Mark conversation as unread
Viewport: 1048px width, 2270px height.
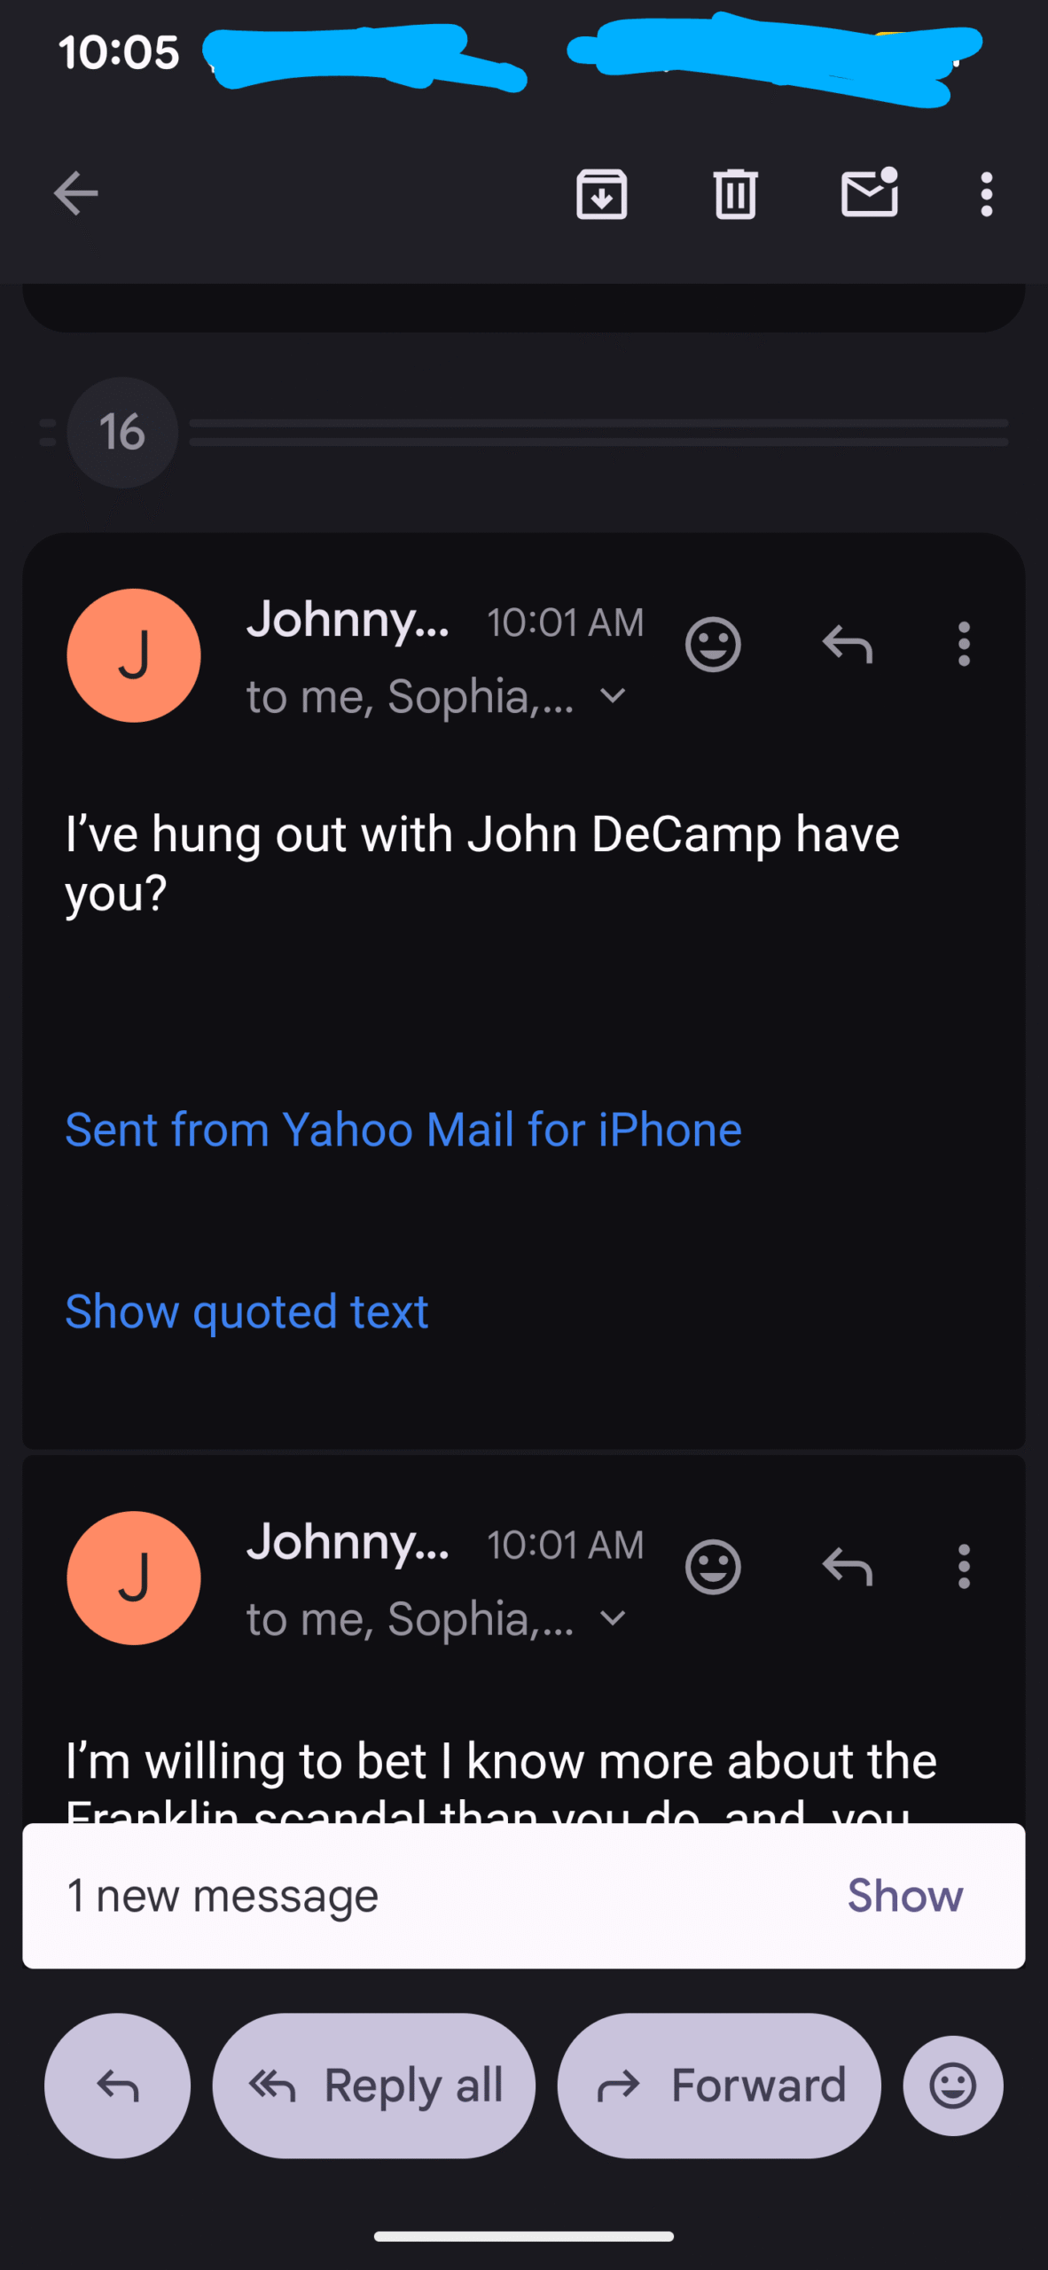869,193
